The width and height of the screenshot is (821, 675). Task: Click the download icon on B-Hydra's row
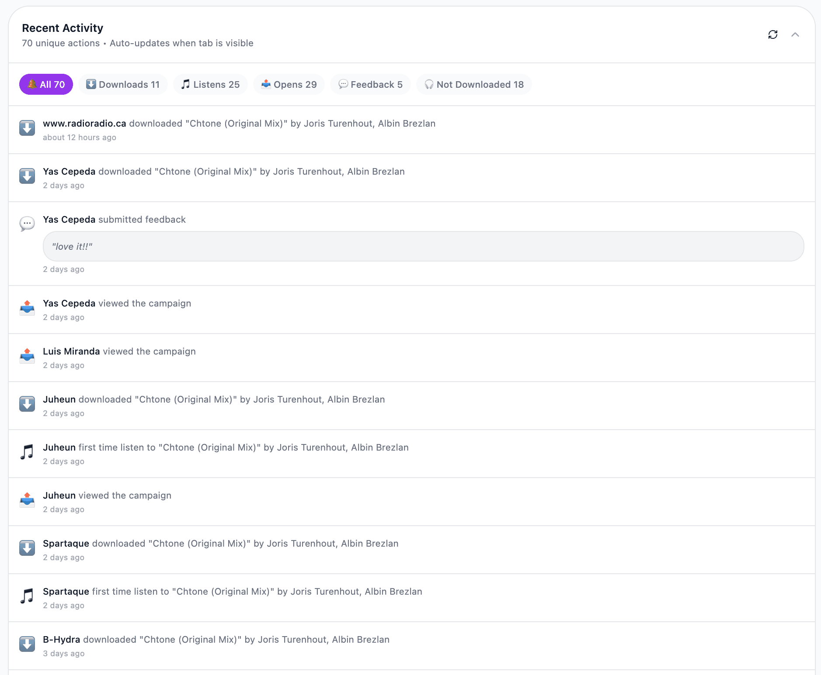(27, 644)
